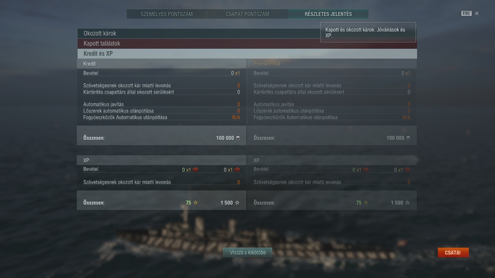This screenshot has height=278, width=495.
Task: Close the report with the X icon
Action: click(x=477, y=13)
